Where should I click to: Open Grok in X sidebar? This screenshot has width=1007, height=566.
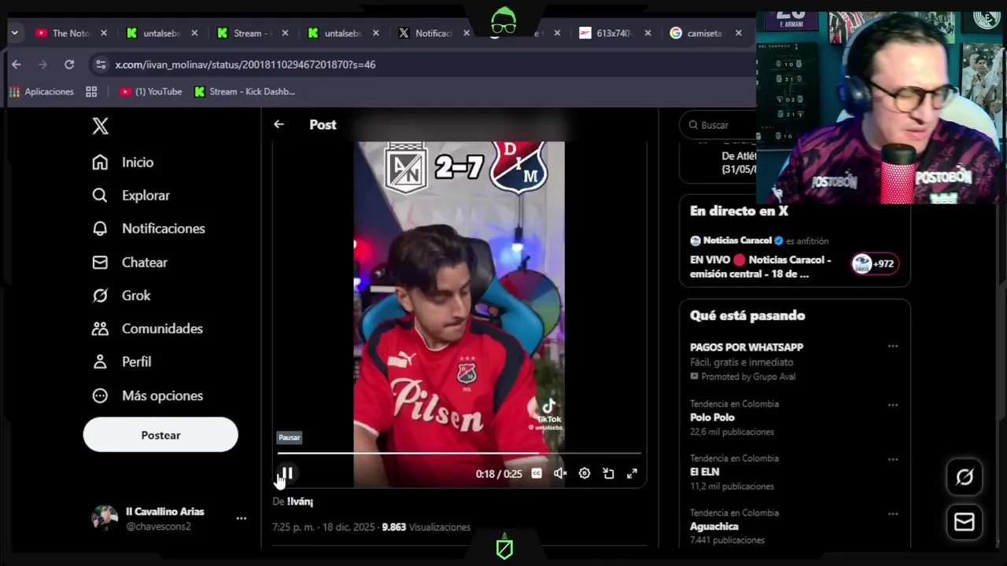pos(120,295)
